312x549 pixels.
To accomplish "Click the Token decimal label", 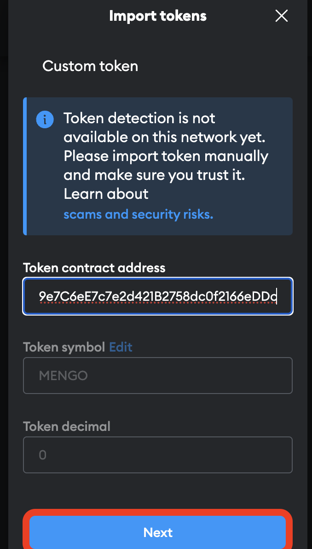I will [67, 426].
